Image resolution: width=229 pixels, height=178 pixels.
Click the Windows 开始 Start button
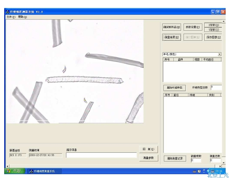coord(15,171)
